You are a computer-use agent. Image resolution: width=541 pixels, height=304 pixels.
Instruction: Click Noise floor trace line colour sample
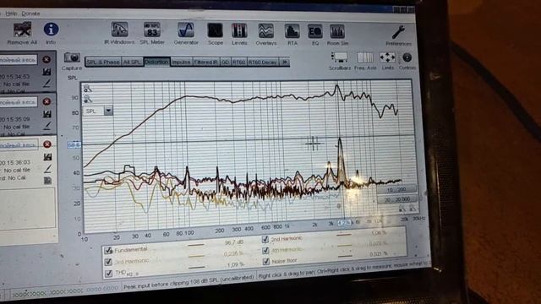click(345, 256)
